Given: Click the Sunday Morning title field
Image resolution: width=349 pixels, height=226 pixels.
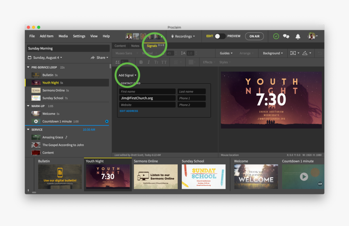Looking at the screenshot, I should (68, 48).
